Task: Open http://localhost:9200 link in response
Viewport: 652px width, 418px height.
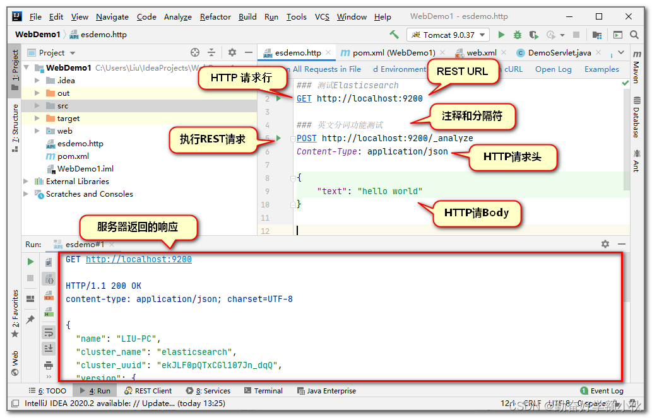Action: 138,259
